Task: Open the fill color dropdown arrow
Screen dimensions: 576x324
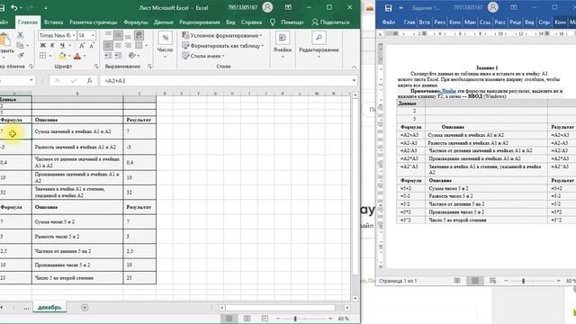Action: tap(69, 56)
